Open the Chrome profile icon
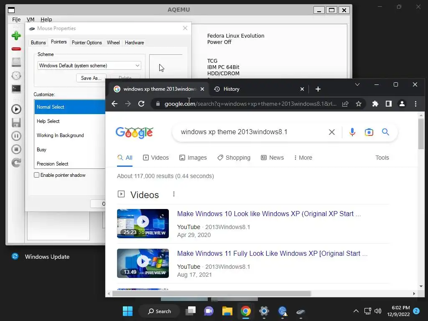The width and height of the screenshot is (428, 321). coord(402,104)
